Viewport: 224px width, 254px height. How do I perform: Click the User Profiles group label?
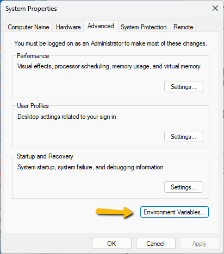coord(33,106)
